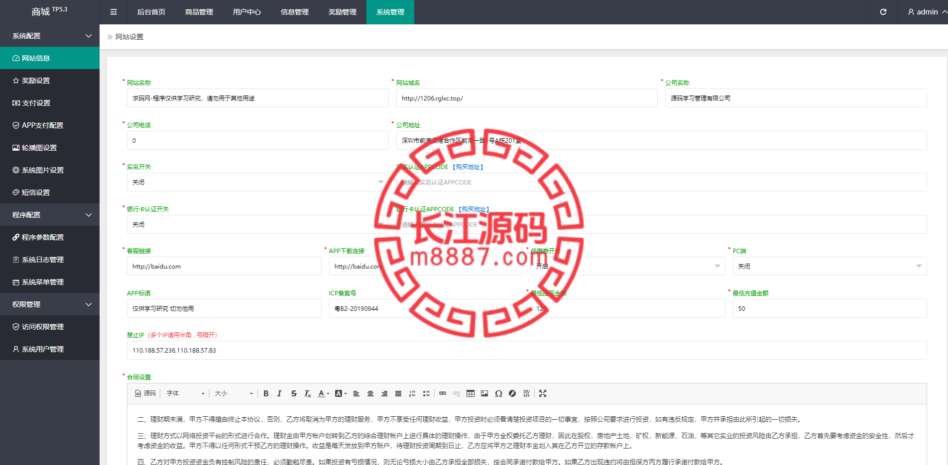The image size is (948, 465).
Task: Open the 实名开关 dropdown
Action: pyautogui.click(x=257, y=182)
